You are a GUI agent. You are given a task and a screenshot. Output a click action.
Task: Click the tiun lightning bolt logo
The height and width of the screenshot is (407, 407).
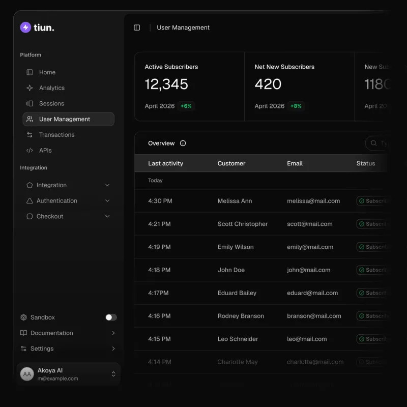pyautogui.click(x=25, y=27)
